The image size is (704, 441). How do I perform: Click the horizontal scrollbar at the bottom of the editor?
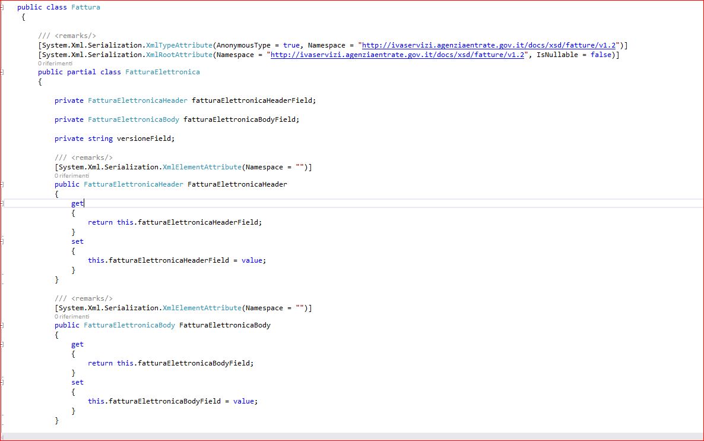pos(352,436)
